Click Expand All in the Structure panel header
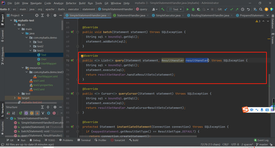The height and width of the screenshot is (148, 275). pyautogui.click(x=42, y=107)
